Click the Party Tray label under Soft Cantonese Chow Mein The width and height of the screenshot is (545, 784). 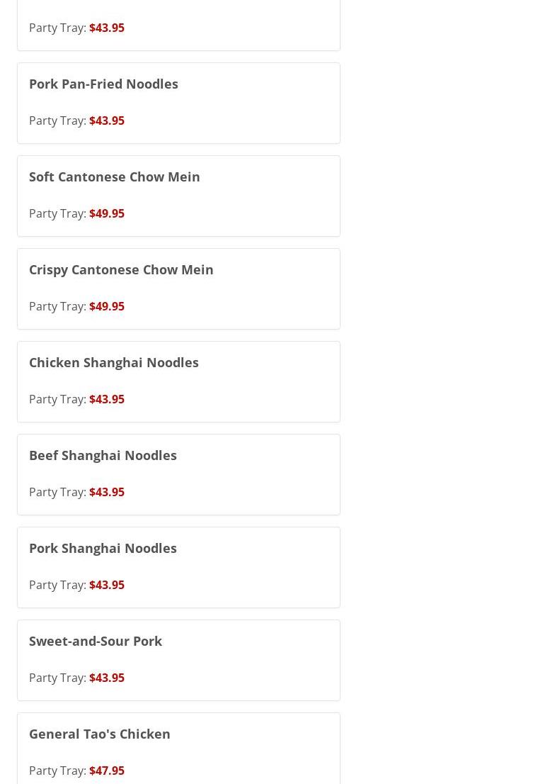coord(57,213)
